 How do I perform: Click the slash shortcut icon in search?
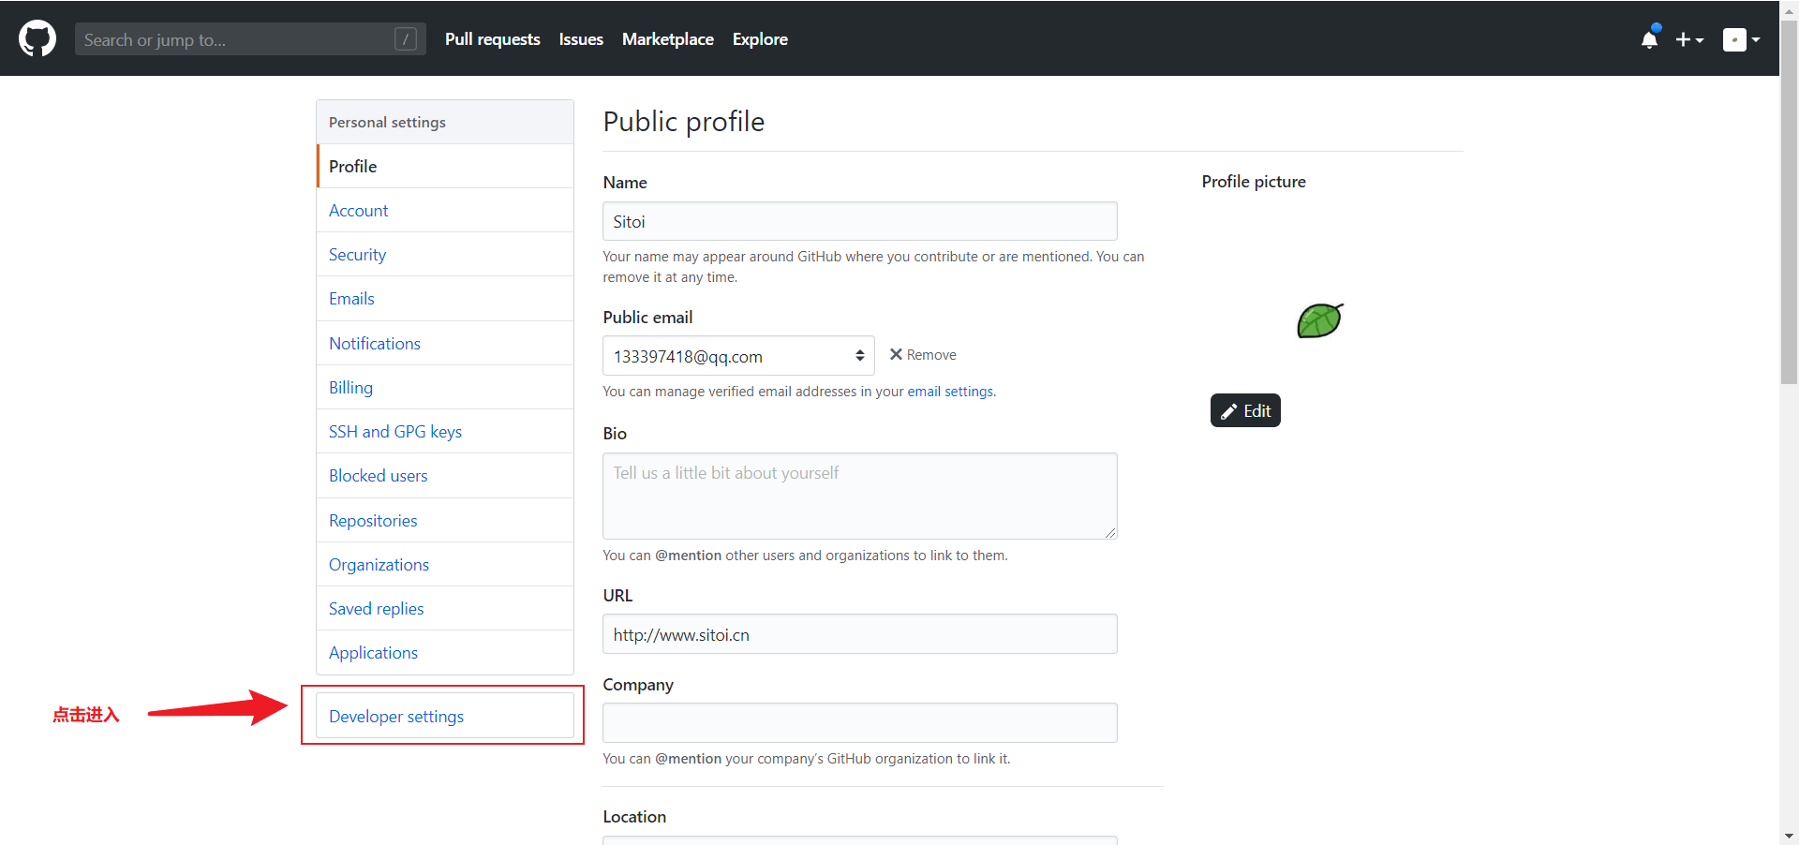click(x=406, y=39)
